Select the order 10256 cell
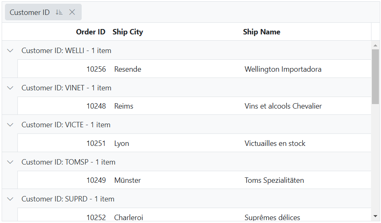The image size is (381, 223). point(96,69)
